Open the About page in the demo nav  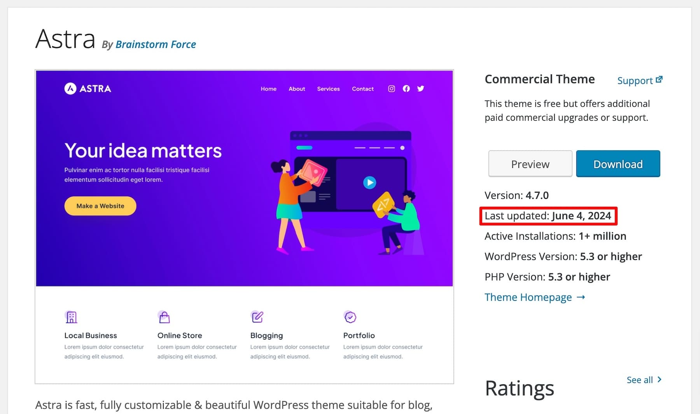[296, 89]
